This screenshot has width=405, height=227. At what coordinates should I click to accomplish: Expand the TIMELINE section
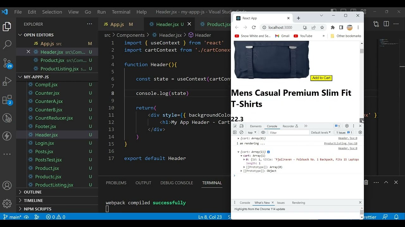pos(33,201)
